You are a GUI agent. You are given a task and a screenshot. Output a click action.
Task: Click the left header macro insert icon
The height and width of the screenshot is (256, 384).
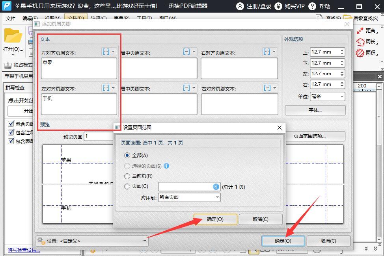point(106,52)
